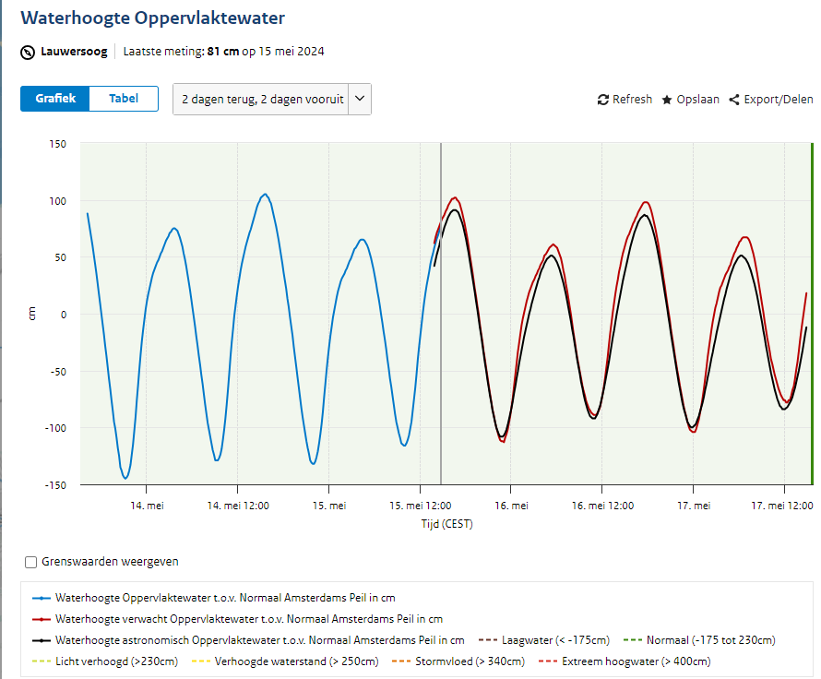Expand the '2 dagen terug, 2 dagen vooruit' selector
821x679 pixels.
262,99
